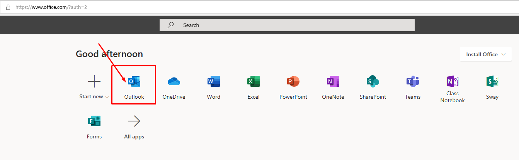Expand the Start new dropdown chevron
The width and height of the screenshot is (519, 160).
pos(107,97)
